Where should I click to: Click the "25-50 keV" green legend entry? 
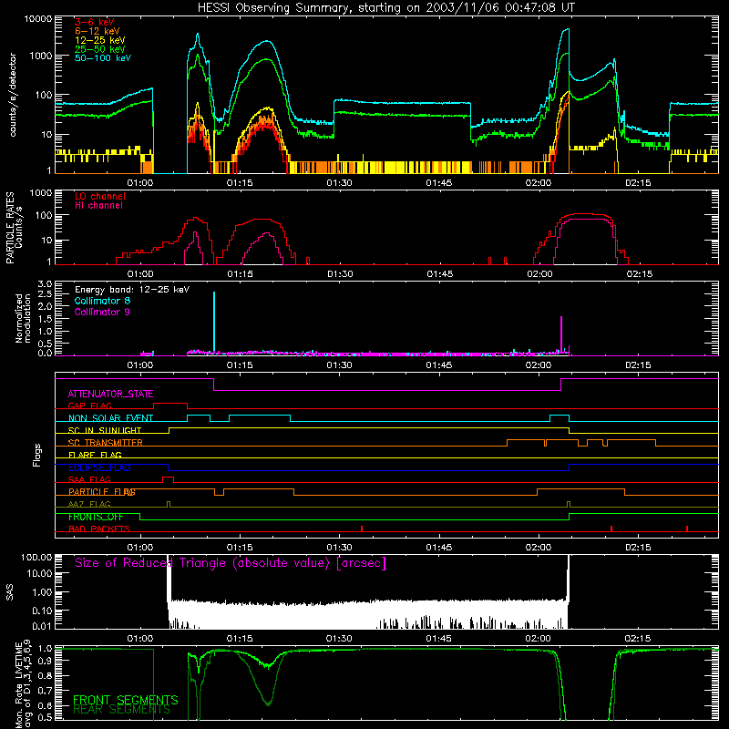(x=100, y=49)
